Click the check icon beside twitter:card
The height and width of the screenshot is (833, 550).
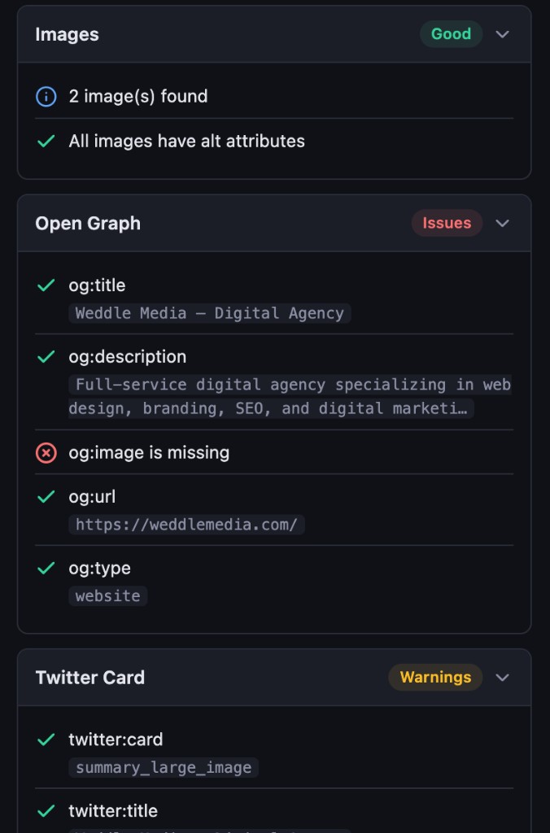(x=47, y=739)
